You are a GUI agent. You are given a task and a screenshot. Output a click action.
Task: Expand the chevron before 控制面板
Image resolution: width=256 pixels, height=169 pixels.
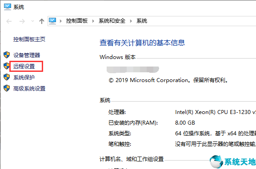(x=60, y=21)
